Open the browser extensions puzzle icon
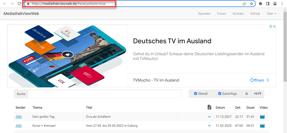The height and width of the screenshot is (133, 287). 261,4
